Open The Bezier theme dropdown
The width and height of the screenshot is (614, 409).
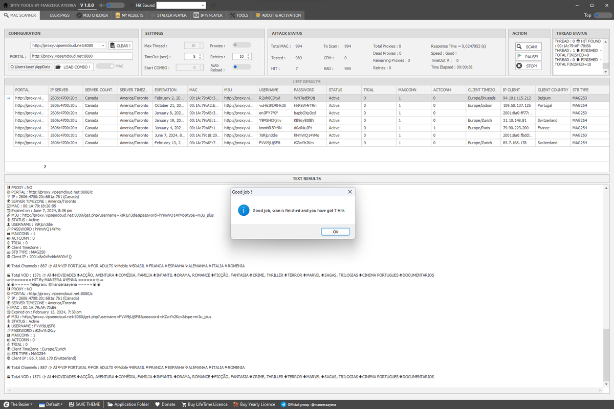click(x=18, y=404)
